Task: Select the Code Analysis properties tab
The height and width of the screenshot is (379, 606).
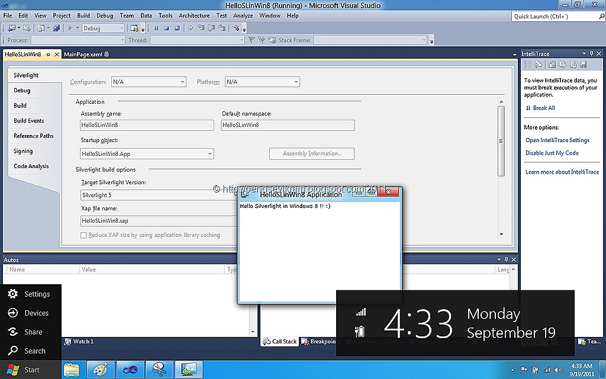Action: pos(31,166)
